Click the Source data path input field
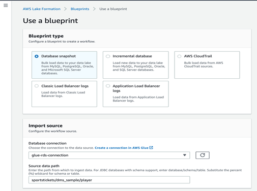This screenshot has width=257, height=191. click(109, 180)
